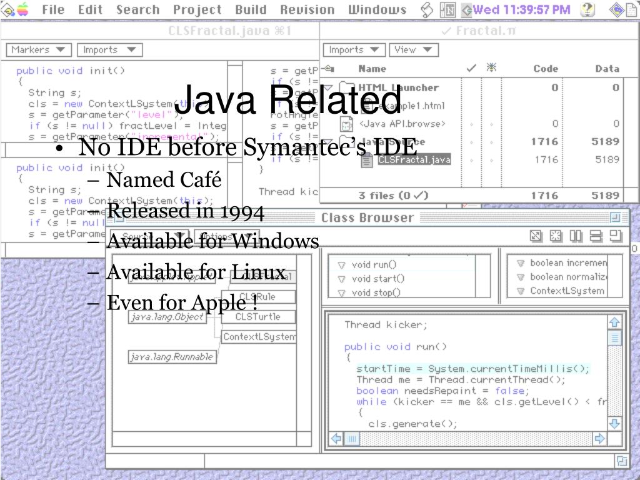Viewport: 640px width, 480px height.
Task: Open the Search menu
Action: pyautogui.click(x=137, y=9)
